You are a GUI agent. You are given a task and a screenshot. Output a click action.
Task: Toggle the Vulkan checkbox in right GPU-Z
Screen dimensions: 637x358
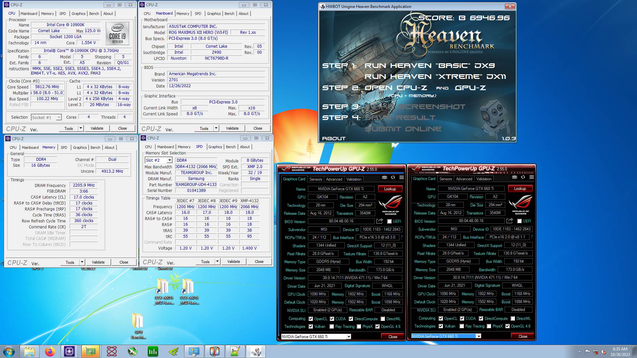point(441,326)
